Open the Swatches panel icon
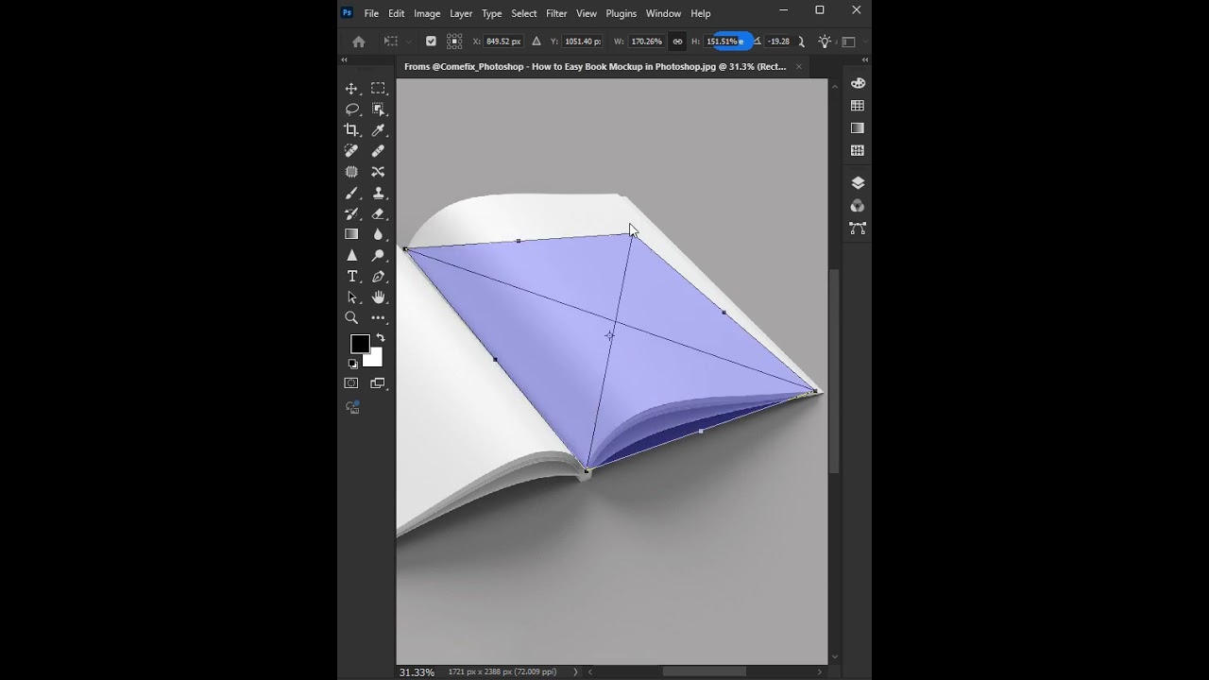Image resolution: width=1209 pixels, height=680 pixels. pos(858,106)
